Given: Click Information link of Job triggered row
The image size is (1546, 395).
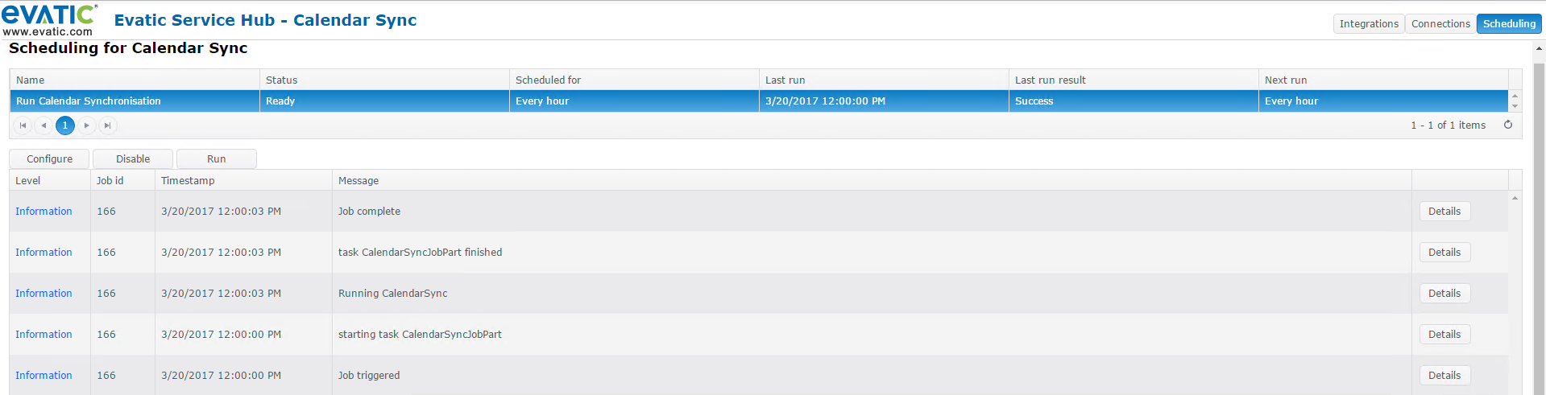Looking at the screenshot, I should [44, 376].
